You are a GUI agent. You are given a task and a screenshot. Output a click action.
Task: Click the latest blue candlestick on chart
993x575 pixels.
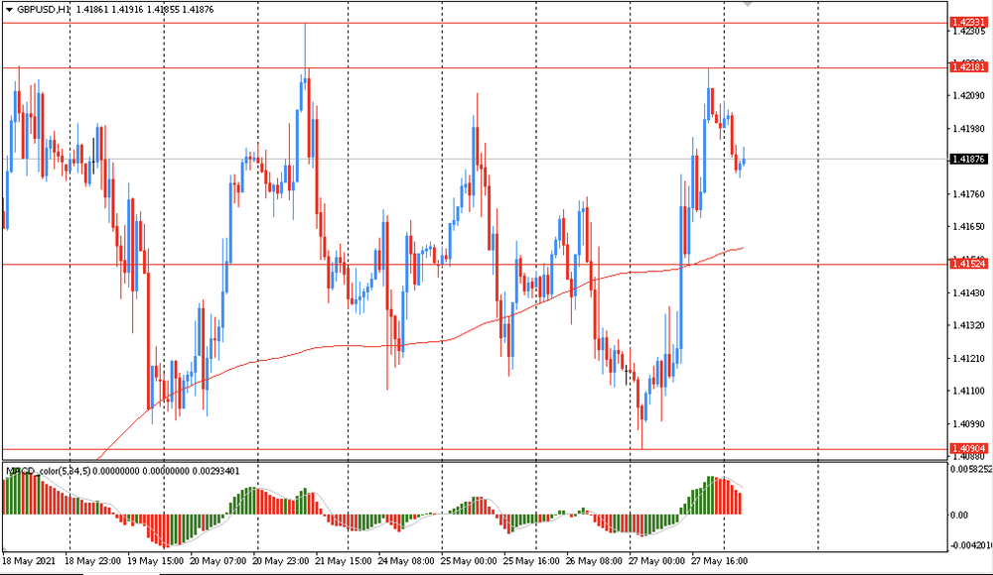pos(743,163)
